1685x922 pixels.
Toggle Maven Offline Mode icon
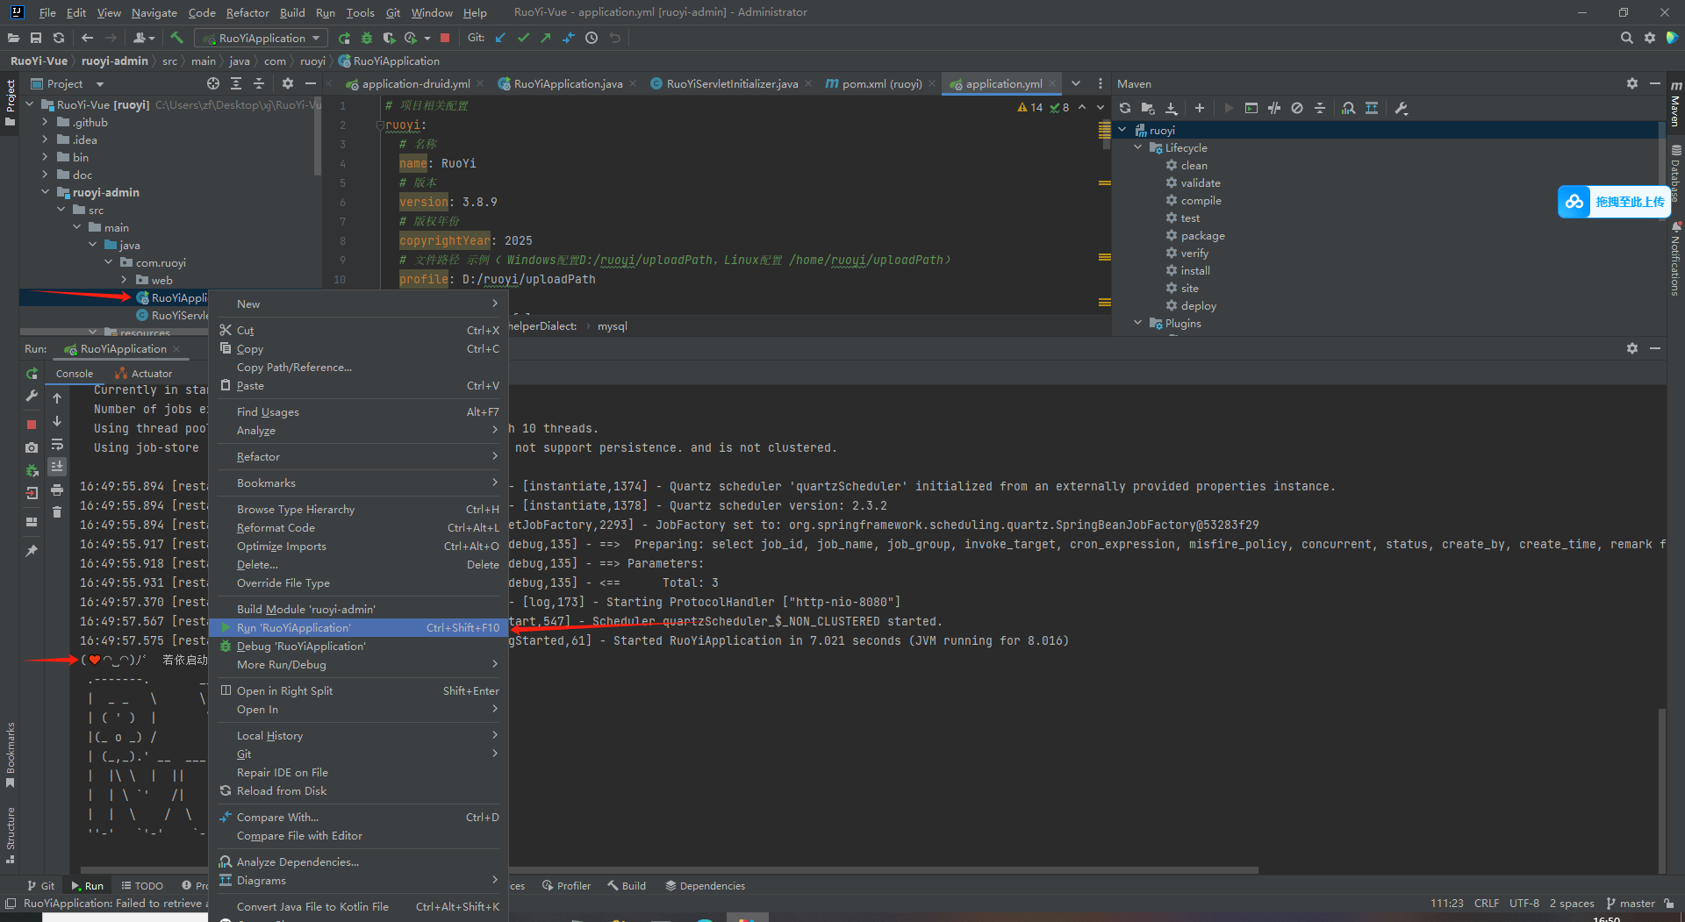tap(1274, 108)
